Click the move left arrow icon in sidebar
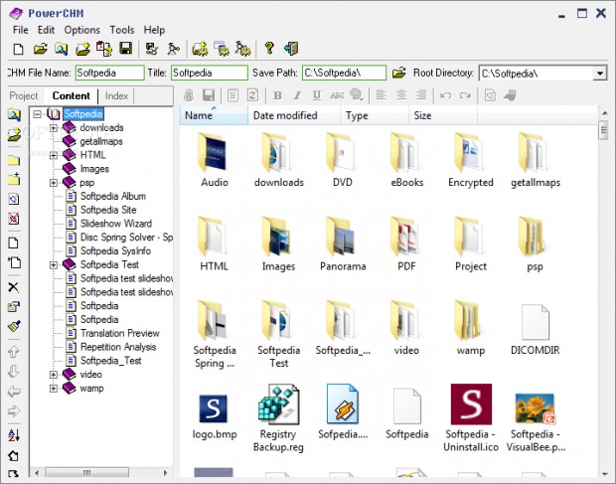616x484 pixels. tap(14, 392)
